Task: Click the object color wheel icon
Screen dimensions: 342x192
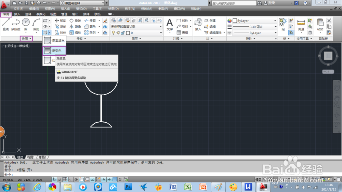Action: [x=229, y=21]
